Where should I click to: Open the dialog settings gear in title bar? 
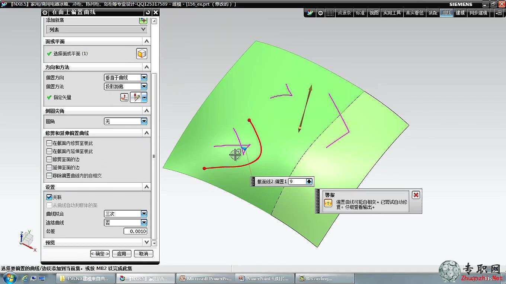(45, 12)
